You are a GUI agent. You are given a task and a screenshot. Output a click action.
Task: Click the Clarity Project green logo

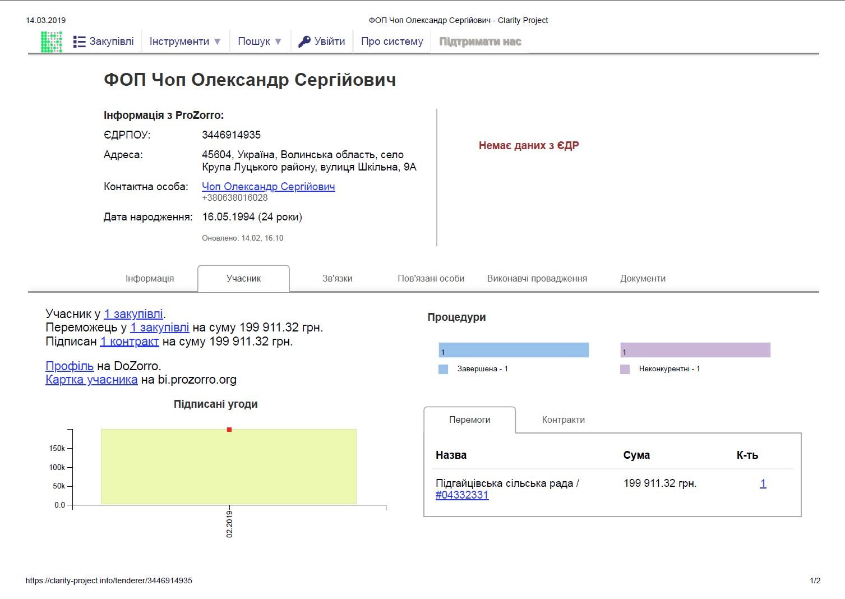(x=52, y=42)
